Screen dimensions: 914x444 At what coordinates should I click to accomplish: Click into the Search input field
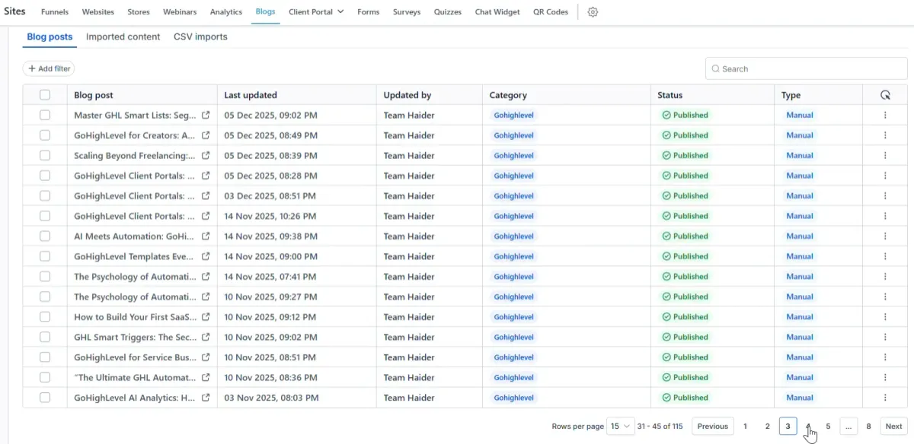(806, 68)
